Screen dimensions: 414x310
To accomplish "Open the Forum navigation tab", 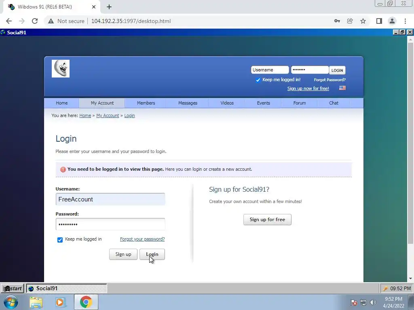I will (x=300, y=103).
